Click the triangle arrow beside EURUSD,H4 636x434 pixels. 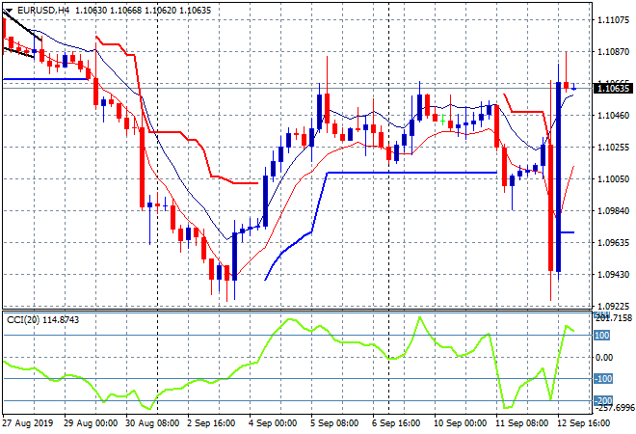pyautogui.click(x=9, y=11)
